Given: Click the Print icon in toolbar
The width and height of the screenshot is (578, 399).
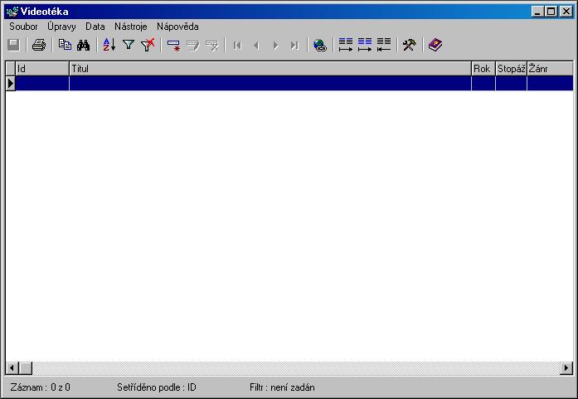Looking at the screenshot, I should click(39, 45).
